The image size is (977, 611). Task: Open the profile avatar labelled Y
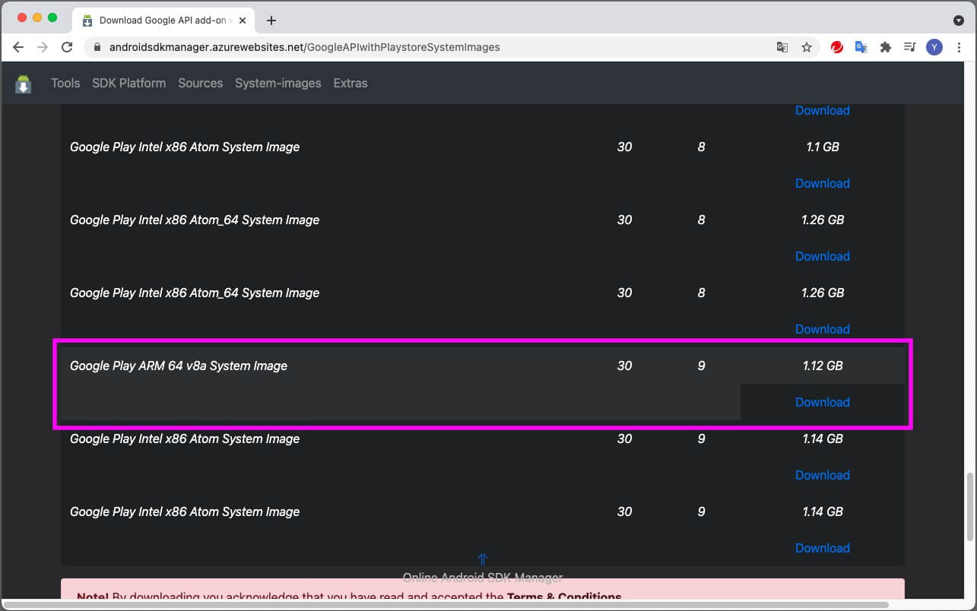[x=934, y=47]
